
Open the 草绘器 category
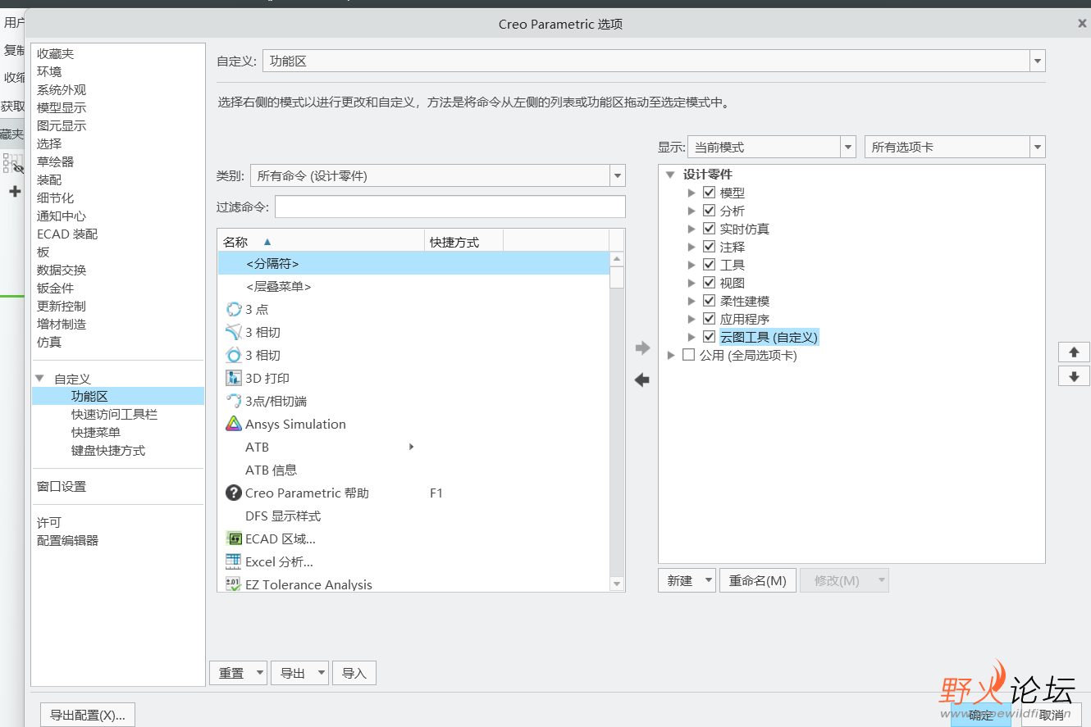(55, 161)
